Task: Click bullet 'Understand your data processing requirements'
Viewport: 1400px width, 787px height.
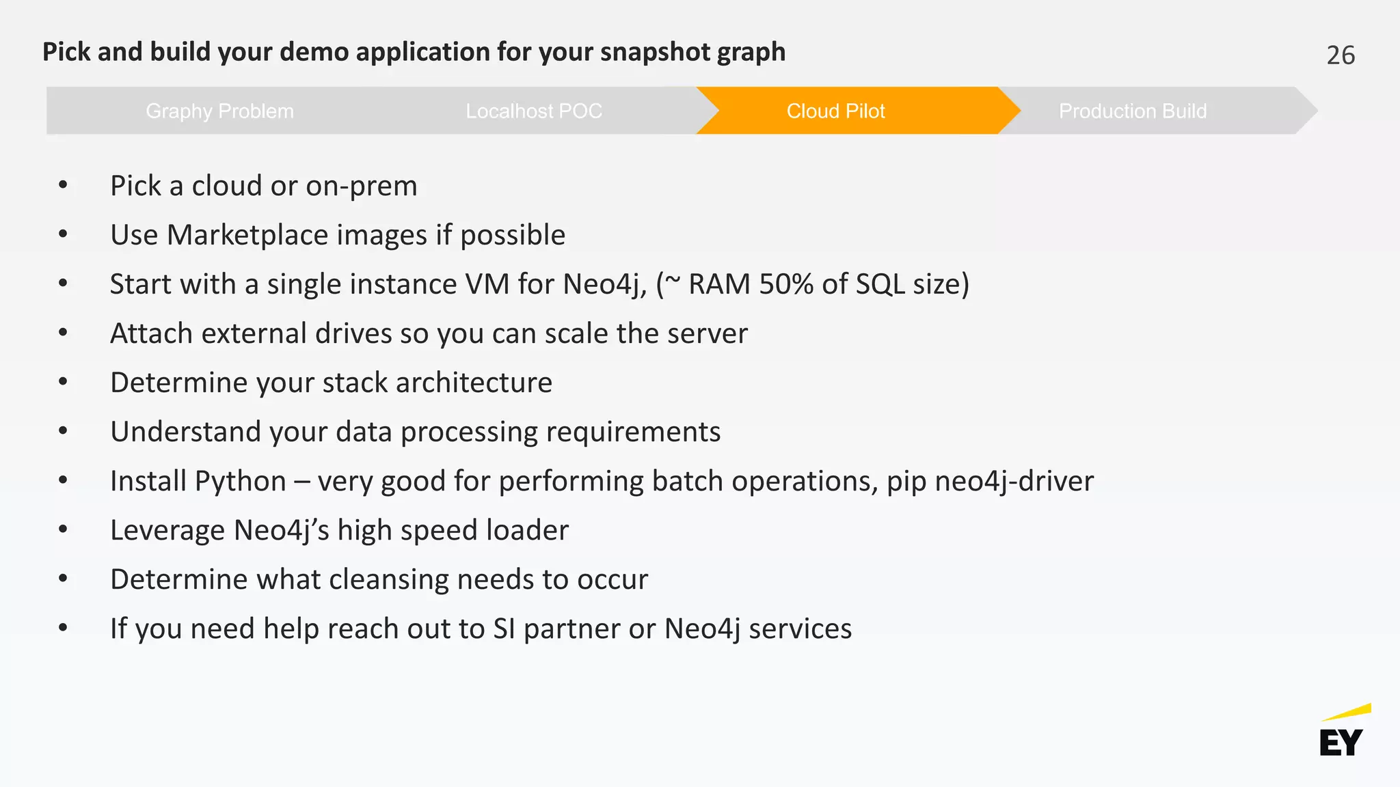Action: (x=416, y=432)
